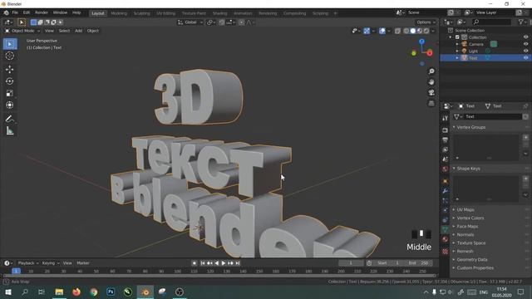The width and height of the screenshot is (532, 299).
Task: Click the viewport pan hand icon
Action: click(x=431, y=82)
